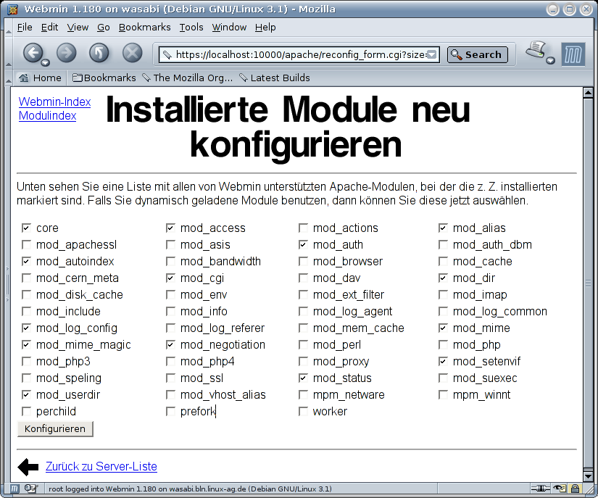Open the Back button history dropdown arrow
This screenshot has width=598, height=498.
pos(45,62)
